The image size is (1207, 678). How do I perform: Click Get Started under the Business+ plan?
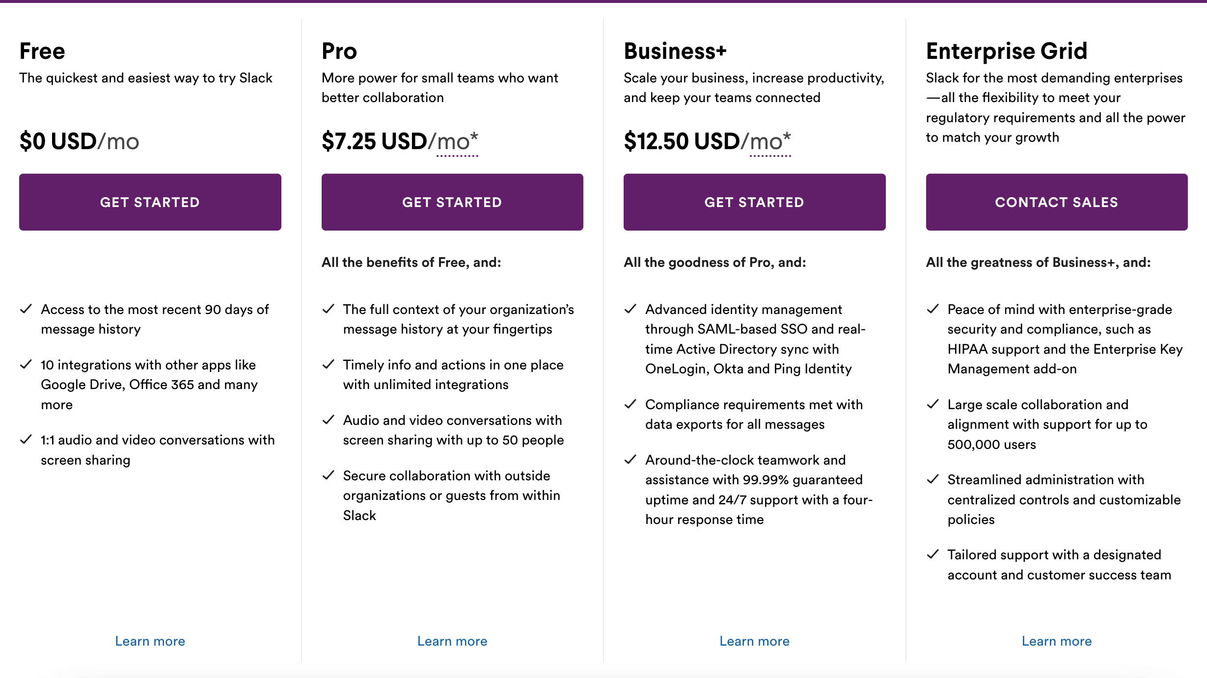coord(754,202)
